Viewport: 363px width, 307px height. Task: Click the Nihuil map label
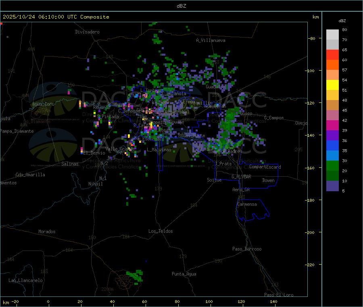(95, 184)
